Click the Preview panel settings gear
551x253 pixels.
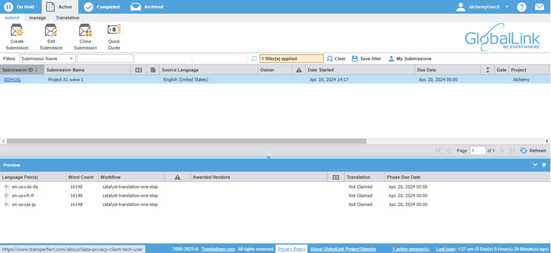click(x=544, y=165)
